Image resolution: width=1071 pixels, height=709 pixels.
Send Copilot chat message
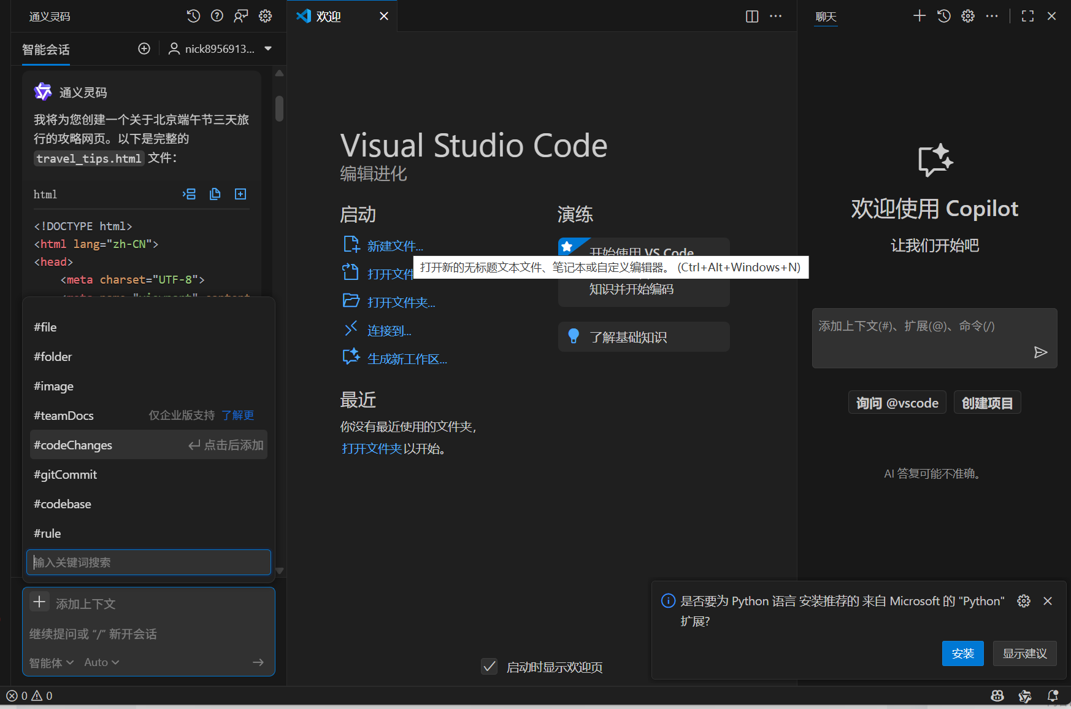(1040, 352)
